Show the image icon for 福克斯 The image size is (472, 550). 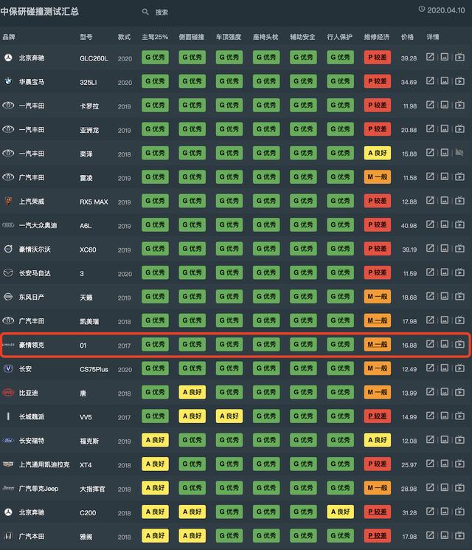point(444,440)
